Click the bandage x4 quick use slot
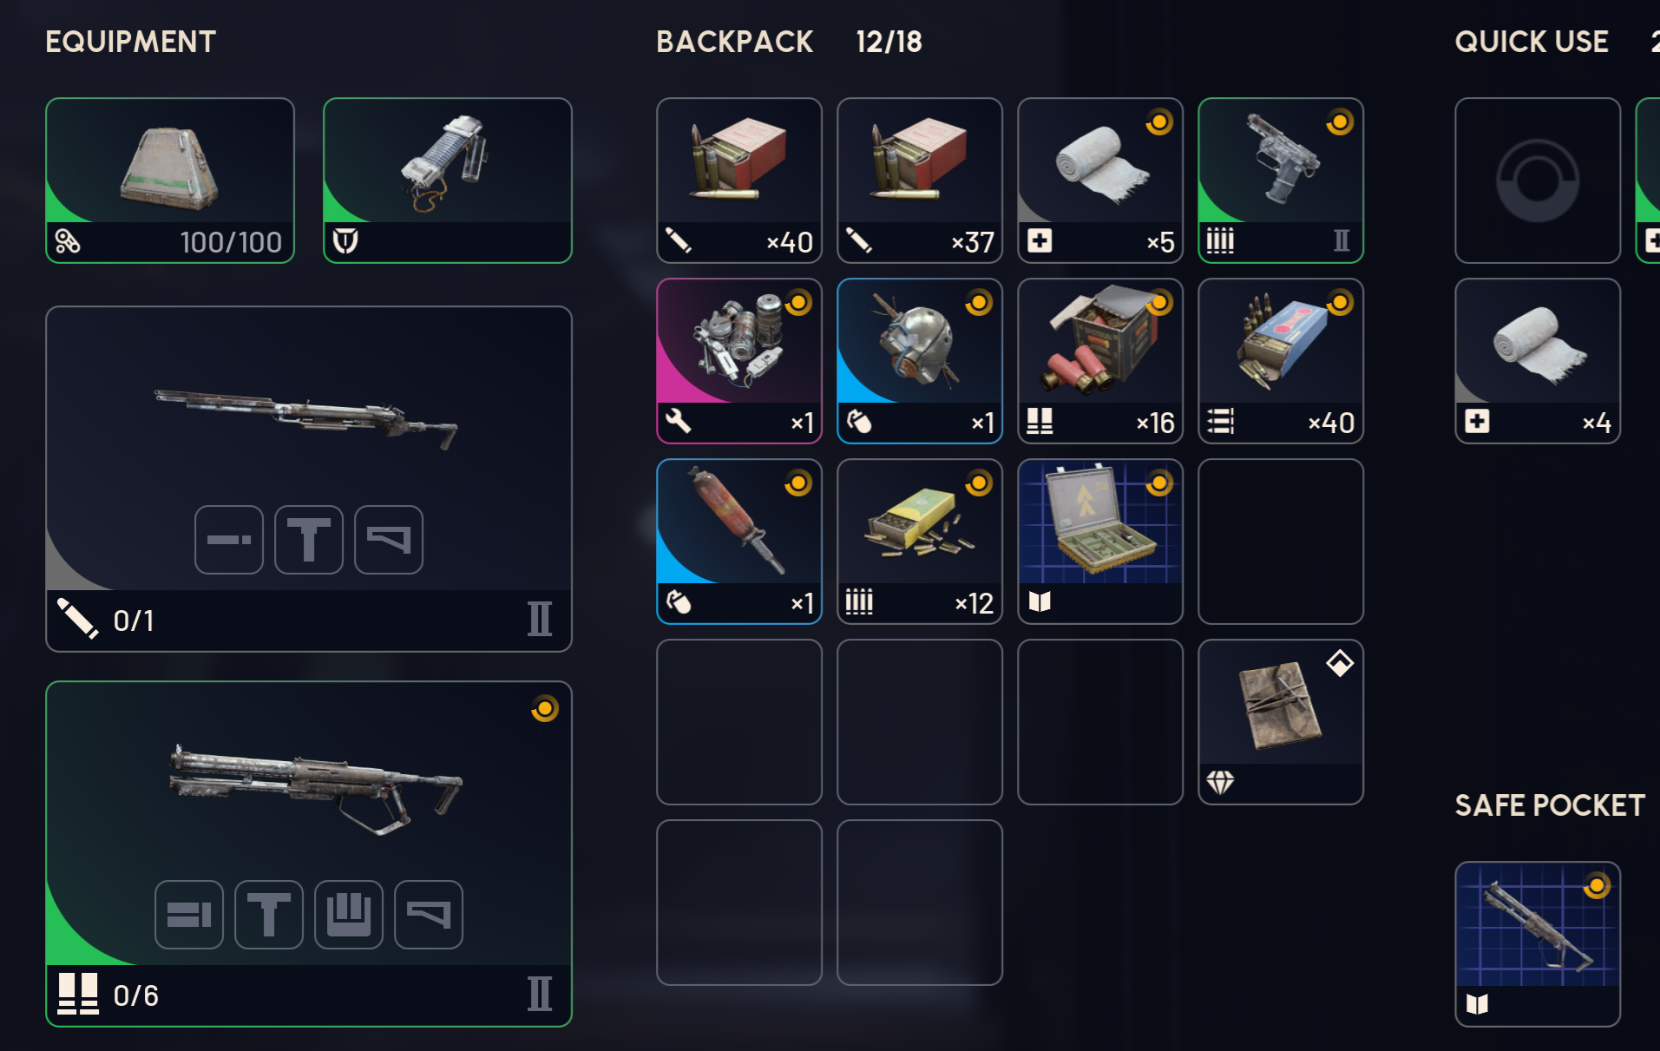Viewport: 1660px width, 1051px height. point(1538,361)
